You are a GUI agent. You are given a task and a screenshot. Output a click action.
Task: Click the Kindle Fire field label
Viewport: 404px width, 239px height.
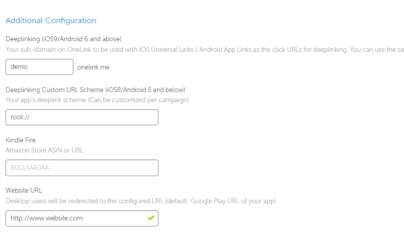coord(21,140)
